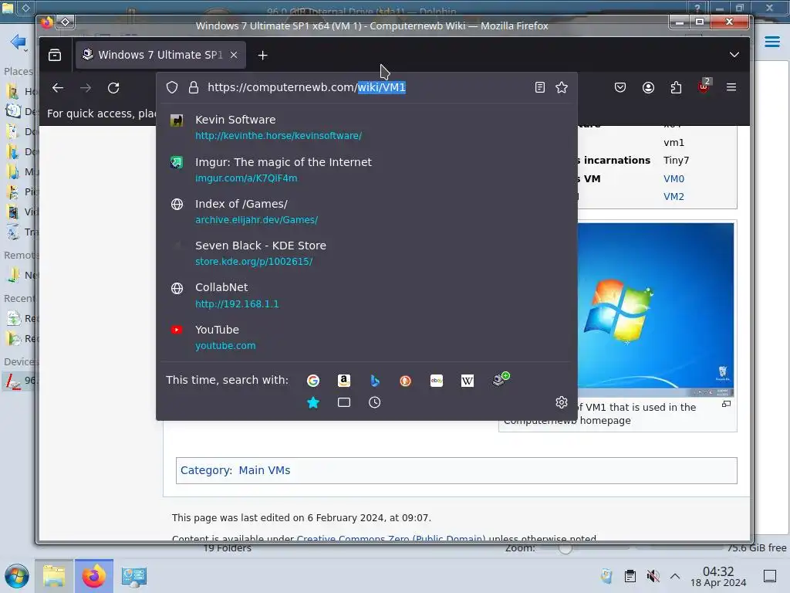The width and height of the screenshot is (790, 593).
Task: Go back with the Firefox back arrow
Action: [x=58, y=88]
